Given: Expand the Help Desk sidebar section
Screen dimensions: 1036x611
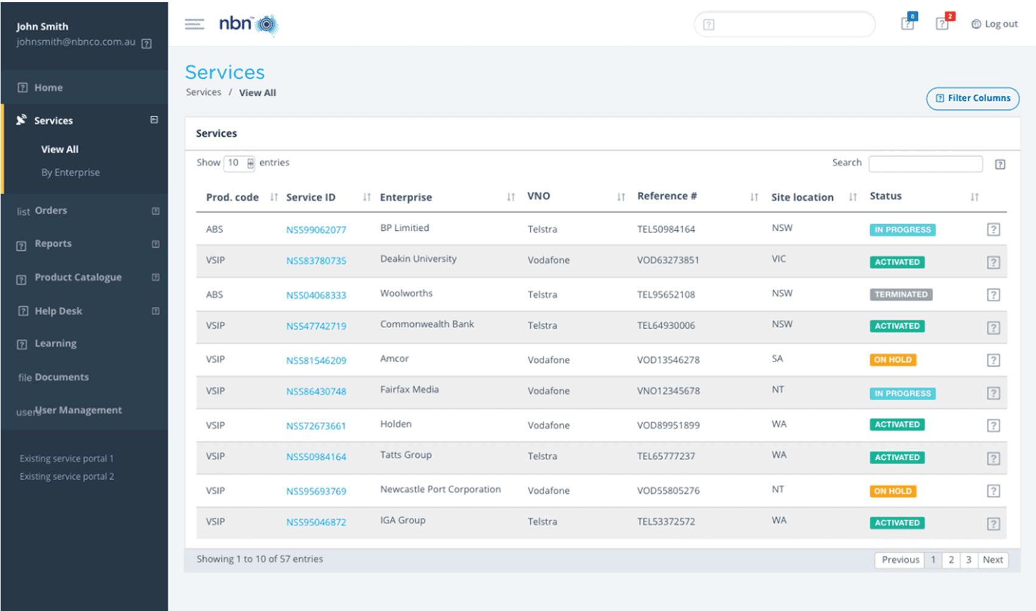Looking at the screenshot, I should (x=156, y=310).
